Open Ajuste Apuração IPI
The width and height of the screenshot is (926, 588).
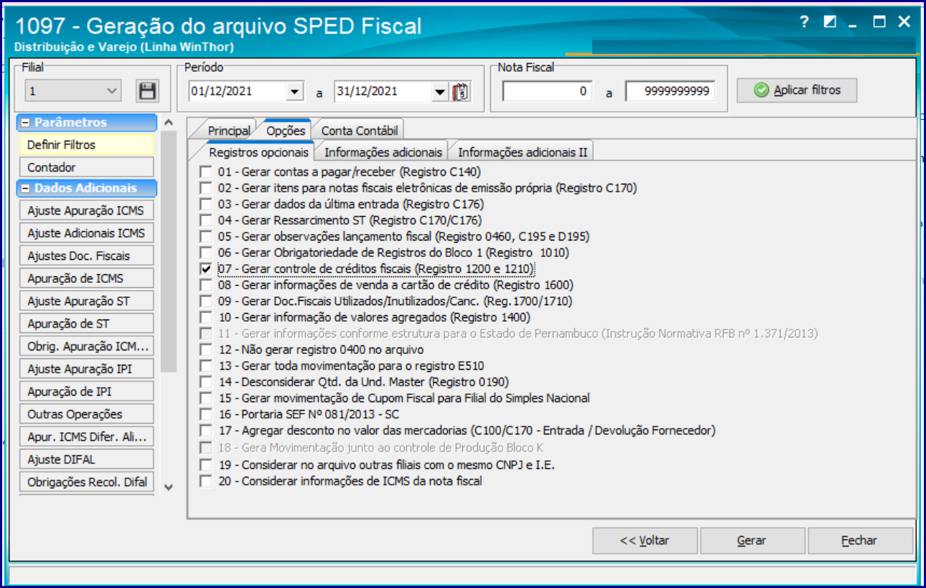86,369
